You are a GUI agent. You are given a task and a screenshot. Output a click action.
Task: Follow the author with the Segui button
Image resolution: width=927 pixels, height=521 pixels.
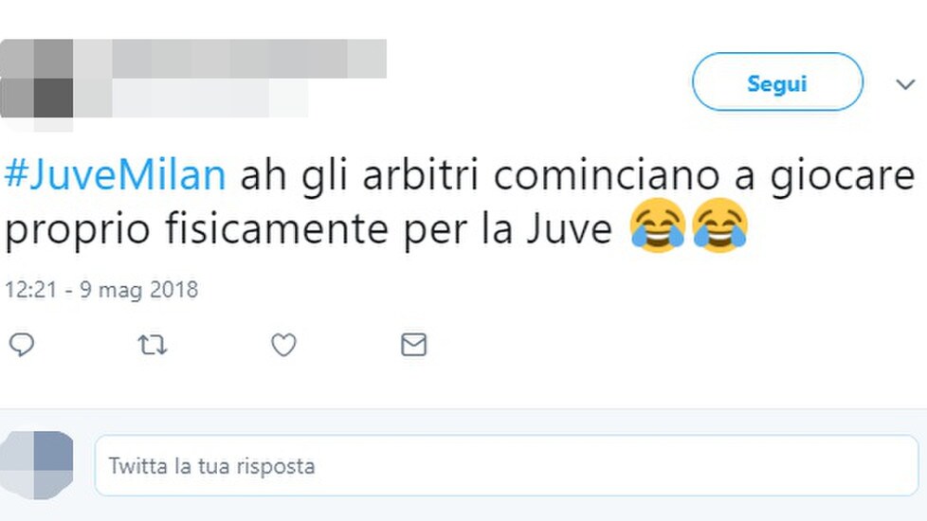click(x=777, y=81)
